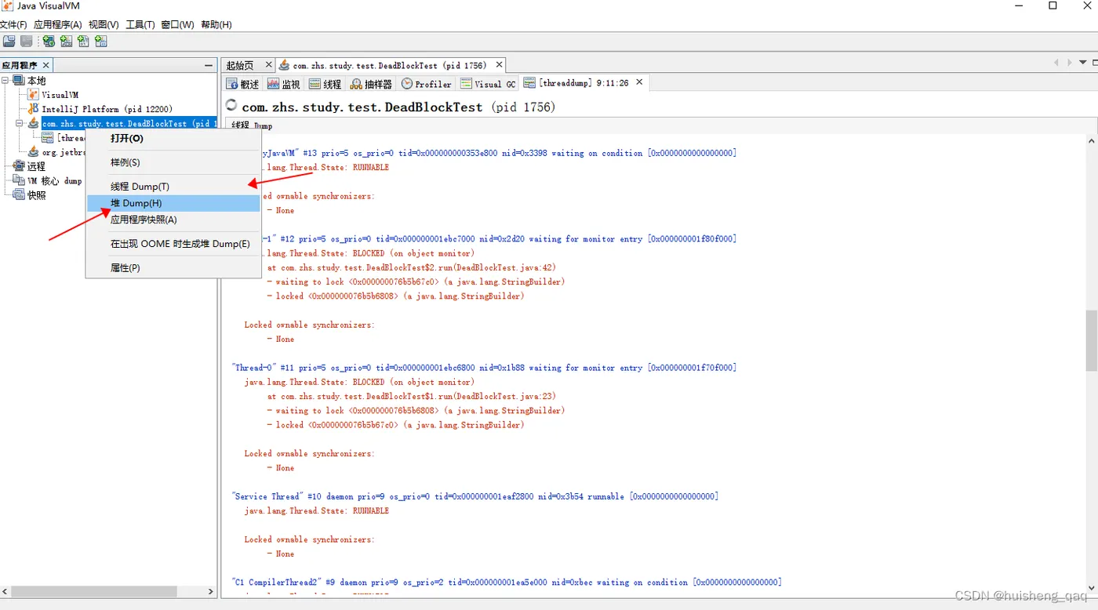
Task: Click the maximize document area button beside tab arrows
Action: [1094, 63]
